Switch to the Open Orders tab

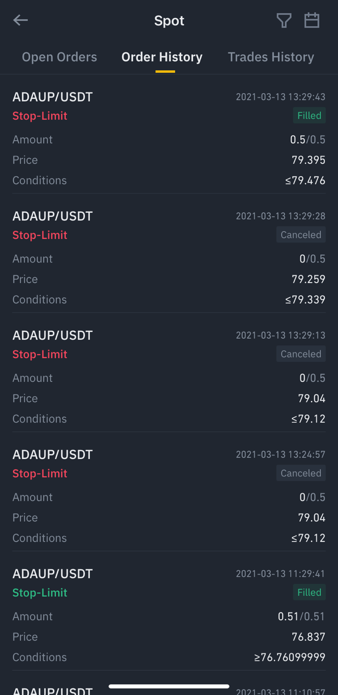(x=60, y=57)
